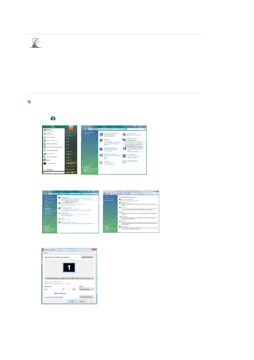Close the Display Settings dialog
The height and width of the screenshot is (360, 254).
click(94, 250)
